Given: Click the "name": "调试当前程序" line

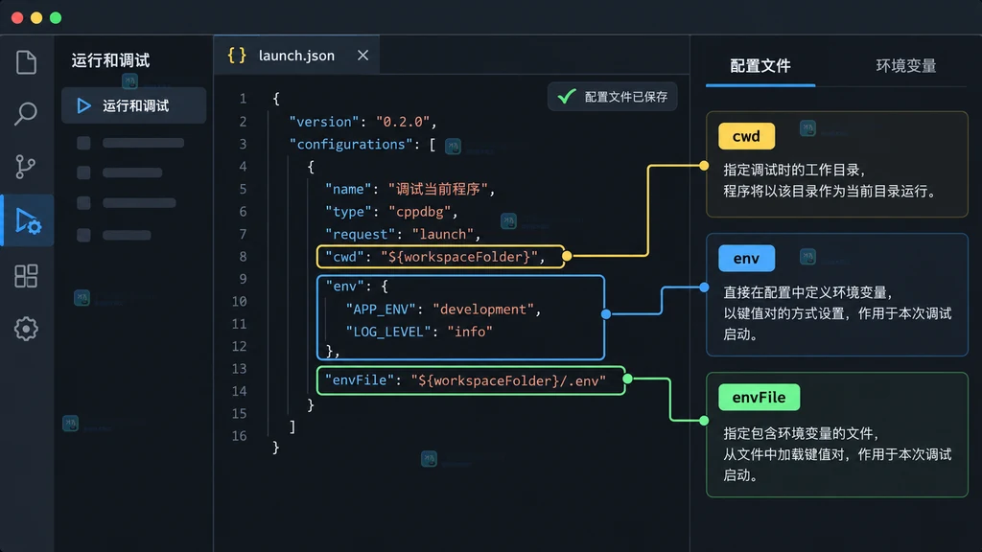Looking at the screenshot, I should (410, 189).
